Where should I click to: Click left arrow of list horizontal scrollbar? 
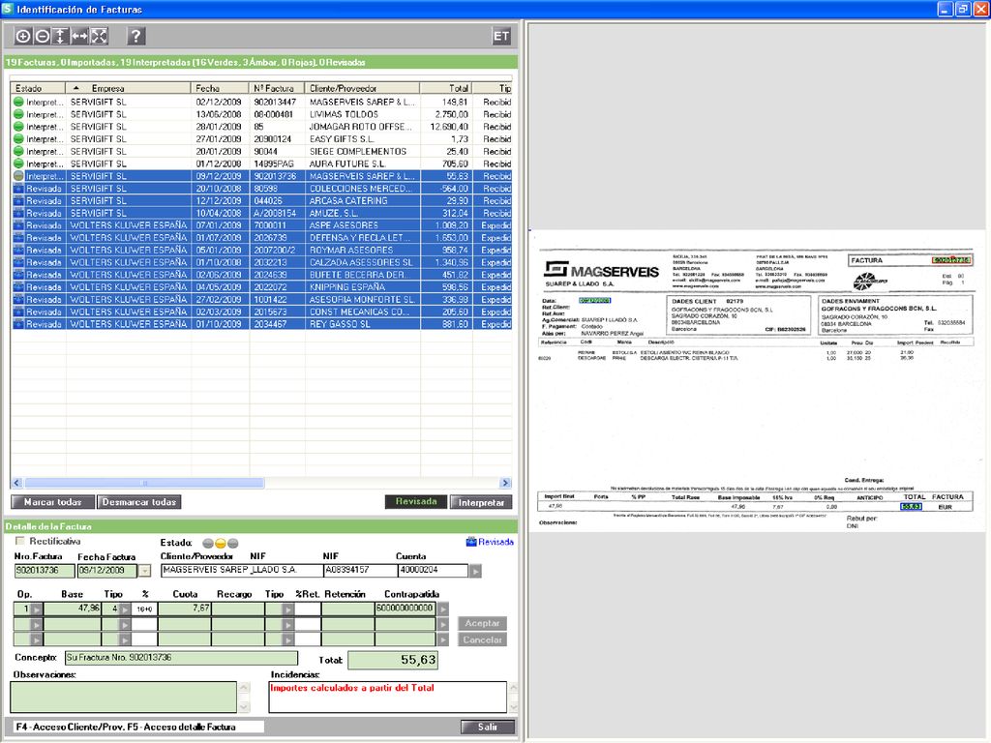click(x=17, y=484)
